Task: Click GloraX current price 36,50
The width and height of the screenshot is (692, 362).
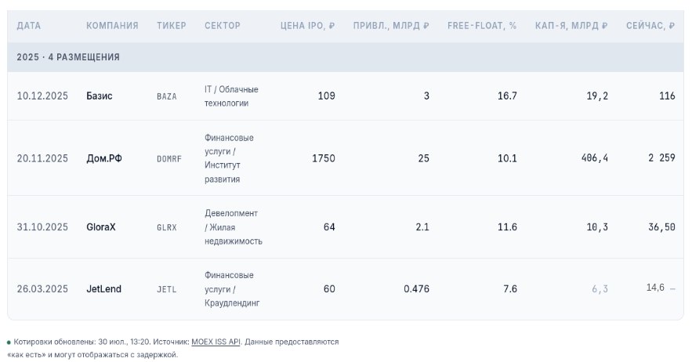Action: click(661, 227)
